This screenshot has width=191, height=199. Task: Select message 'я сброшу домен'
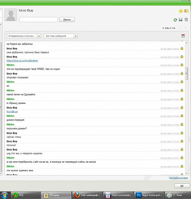pyautogui.click(x=16, y=103)
